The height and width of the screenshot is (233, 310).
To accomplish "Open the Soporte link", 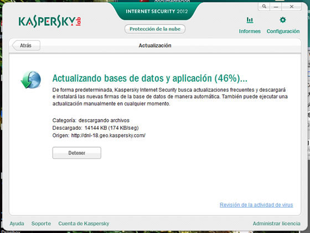I will tap(41, 224).
